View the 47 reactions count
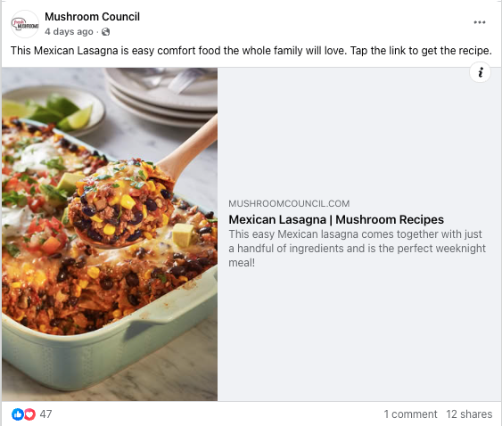502x426 pixels. click(45, 414)
